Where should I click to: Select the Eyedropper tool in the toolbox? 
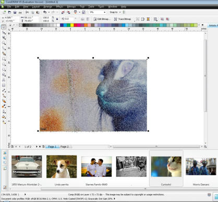click(x=4, y=106)
